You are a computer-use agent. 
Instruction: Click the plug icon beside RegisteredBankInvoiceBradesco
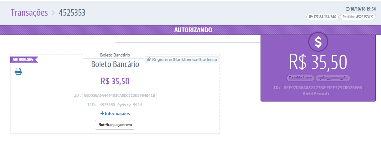pos(149,59)
